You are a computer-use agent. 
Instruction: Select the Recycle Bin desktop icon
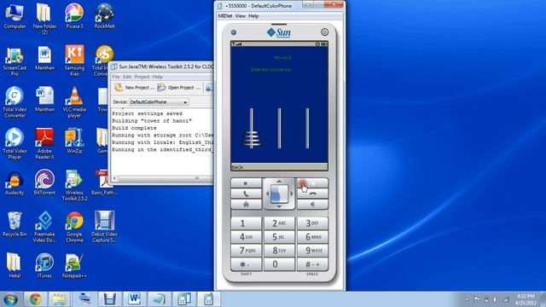[15, 224]
